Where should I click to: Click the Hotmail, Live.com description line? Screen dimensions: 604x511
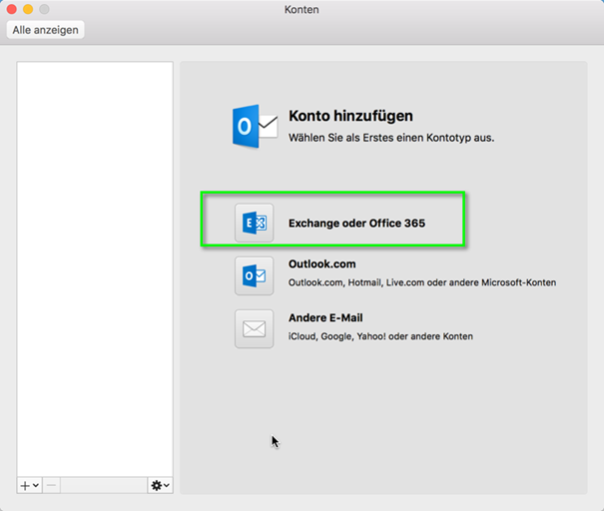(x=421, y=282)
